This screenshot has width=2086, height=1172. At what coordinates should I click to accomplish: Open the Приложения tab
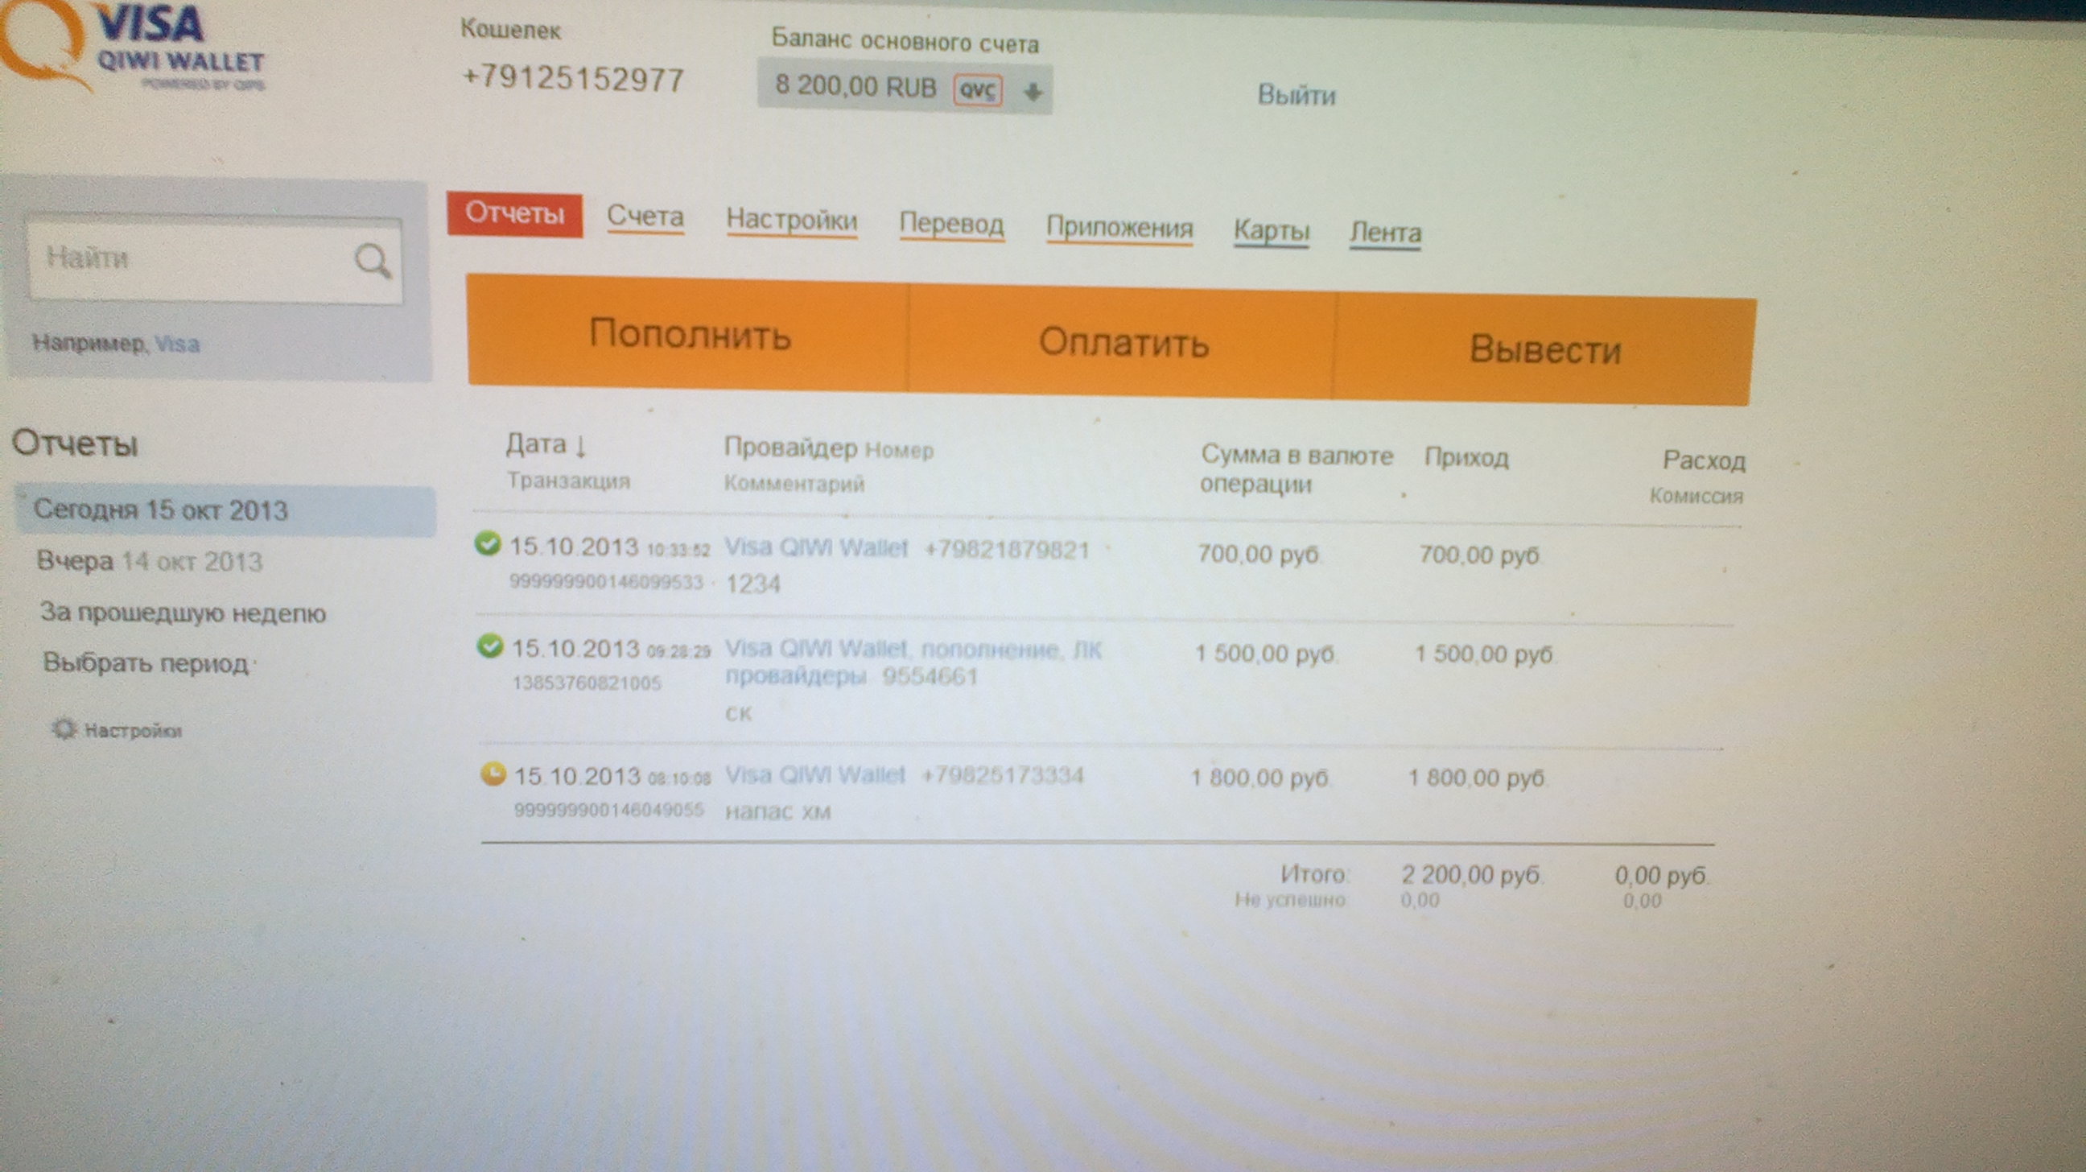coord(1119,229)
